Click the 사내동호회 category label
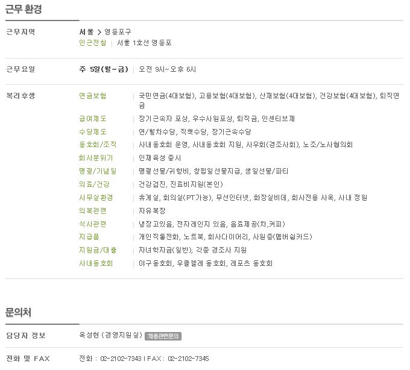 96,263
